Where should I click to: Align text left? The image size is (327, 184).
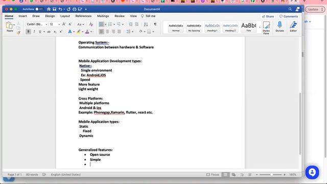[101, 32]
